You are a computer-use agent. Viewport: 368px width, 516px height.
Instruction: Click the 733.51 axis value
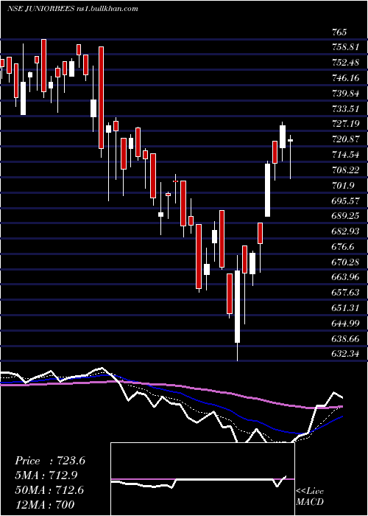345,108
